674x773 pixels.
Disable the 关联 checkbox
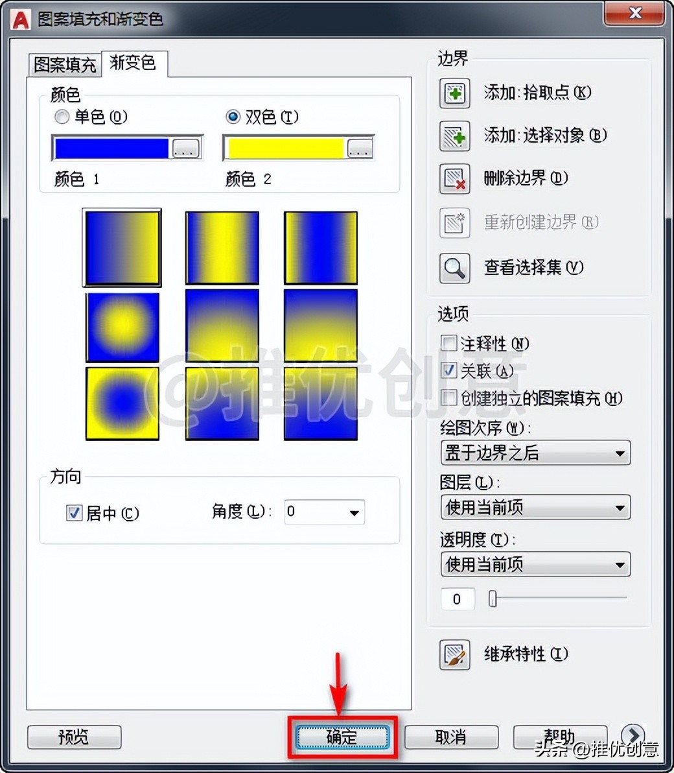[448, 370]
